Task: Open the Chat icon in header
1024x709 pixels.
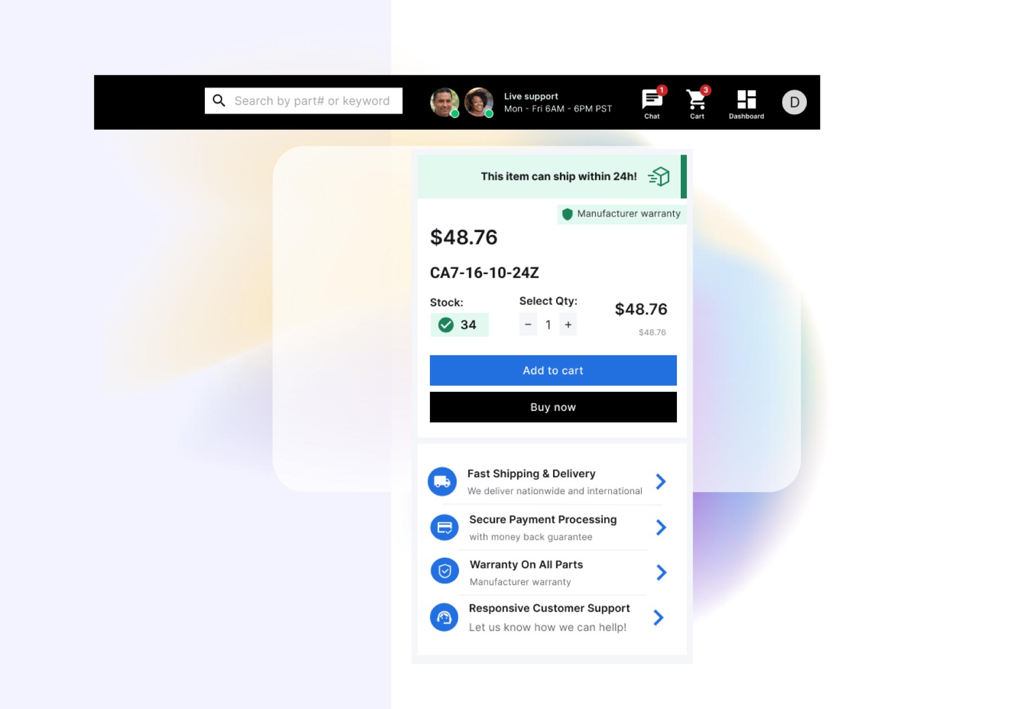Action: point(652,100)
